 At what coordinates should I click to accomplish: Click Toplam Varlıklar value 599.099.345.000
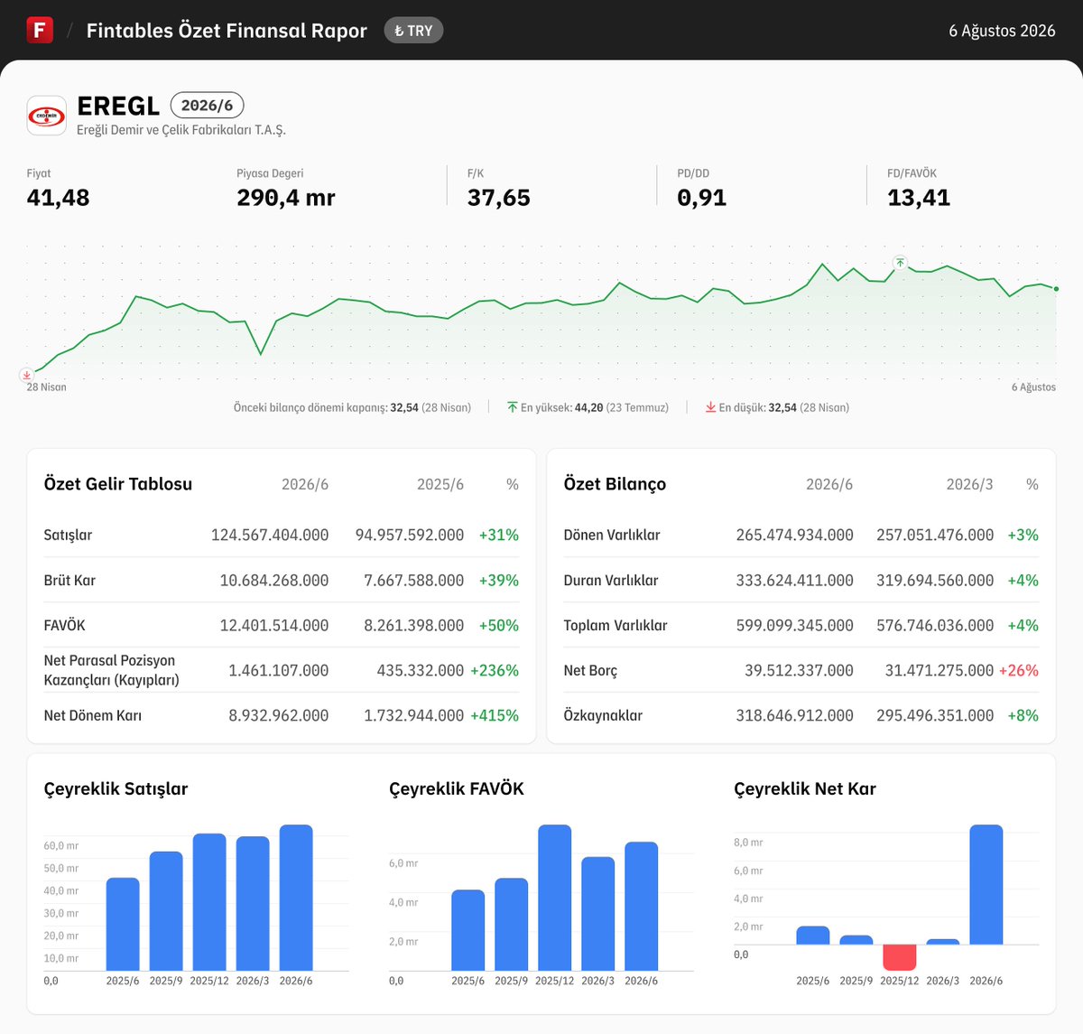[794, 625]
